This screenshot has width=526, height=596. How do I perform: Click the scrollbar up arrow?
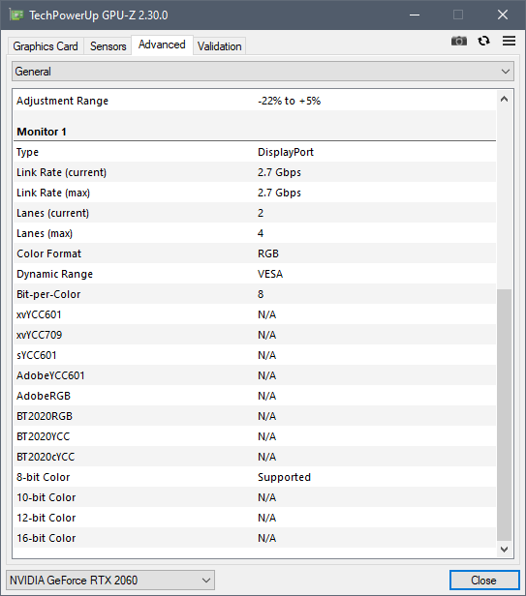505,100
